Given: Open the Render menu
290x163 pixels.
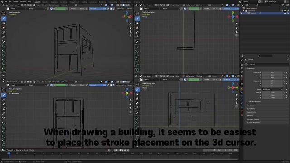Looking at the screenshot, I should click(x=16, y=2).
